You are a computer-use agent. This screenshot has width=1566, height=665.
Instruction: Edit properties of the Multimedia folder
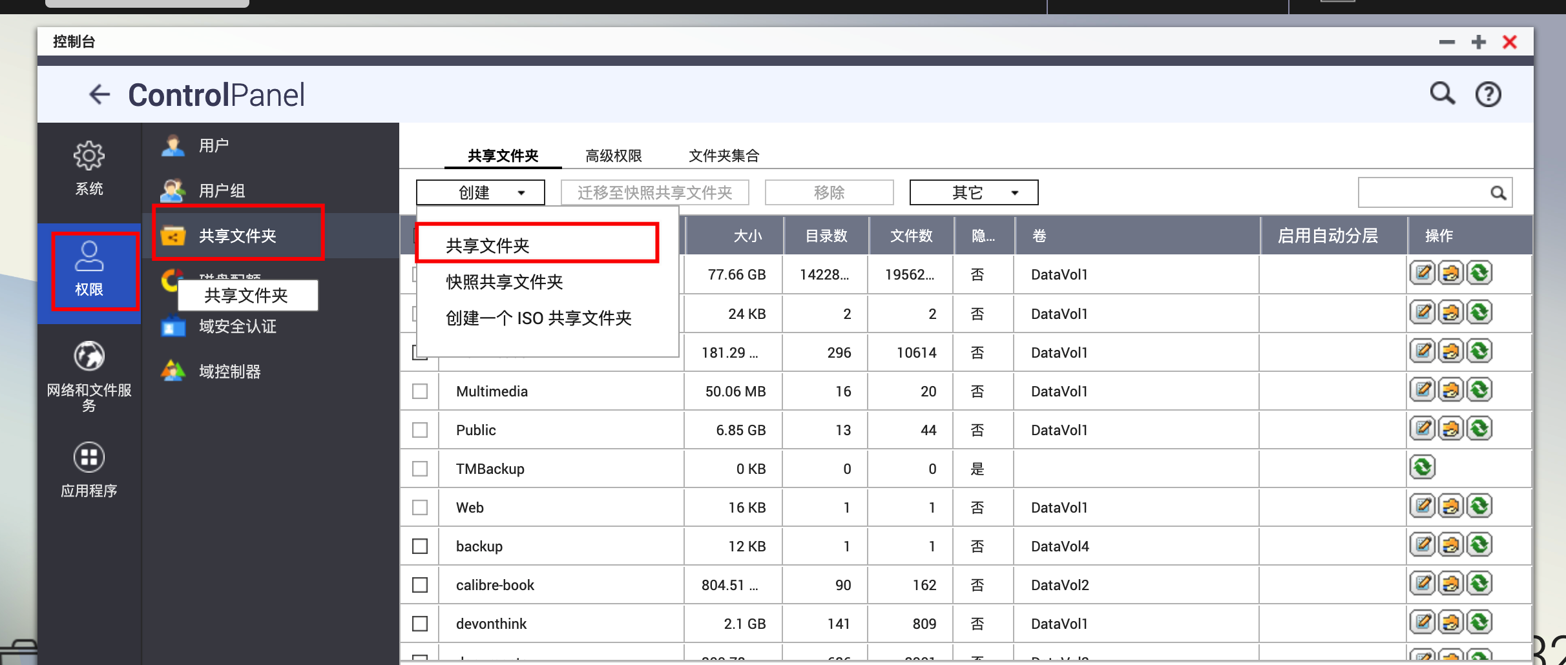[x=1423, y=390]
